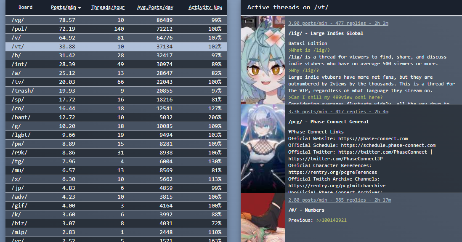Select the /co/ board row
The height and width of the screenshot is (242, 462).
click(117, 109)
